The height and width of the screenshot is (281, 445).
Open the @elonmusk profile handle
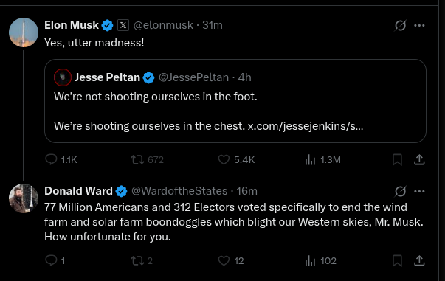click(x=163, y=25)
